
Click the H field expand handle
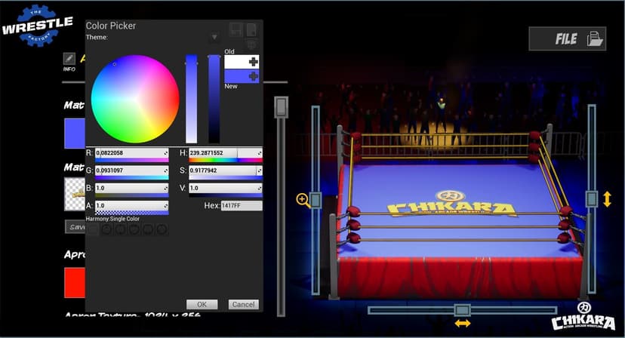point(260,153)
